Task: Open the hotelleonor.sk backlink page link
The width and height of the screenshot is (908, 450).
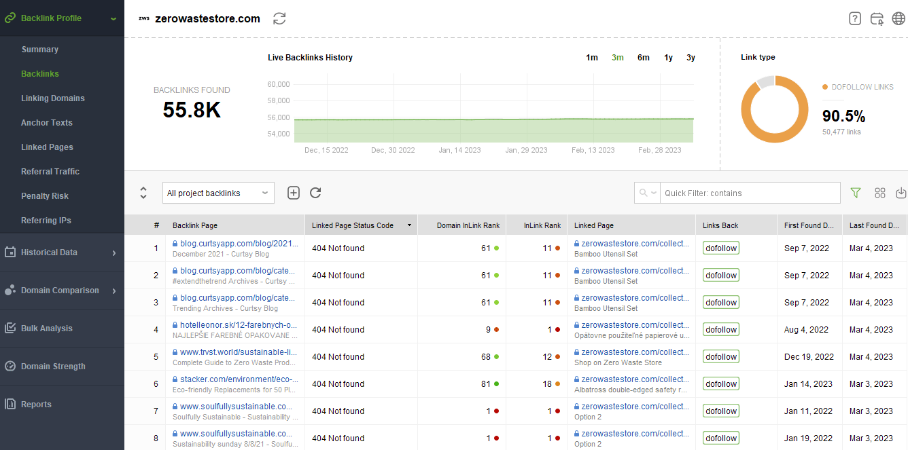Action: [239, 325]
